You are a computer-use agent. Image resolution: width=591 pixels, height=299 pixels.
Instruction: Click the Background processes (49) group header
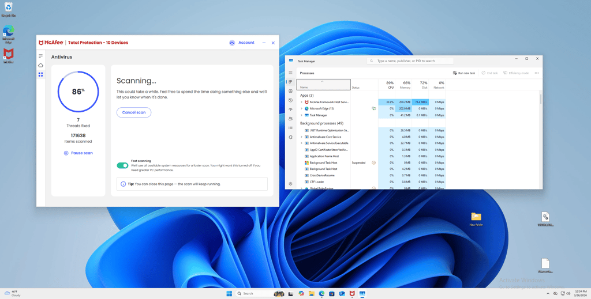321,123
